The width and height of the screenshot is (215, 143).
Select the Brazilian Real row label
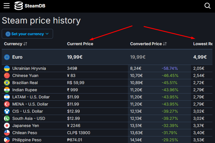click(x=25, y=83)
